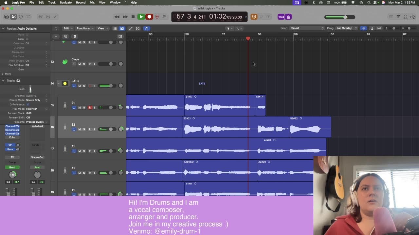Stop playback with the Stop button
This screenshot has height=235, width=419.
point(133,17)
